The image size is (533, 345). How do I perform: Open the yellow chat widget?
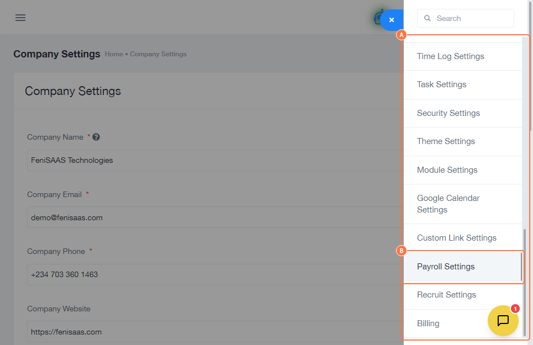503,321
